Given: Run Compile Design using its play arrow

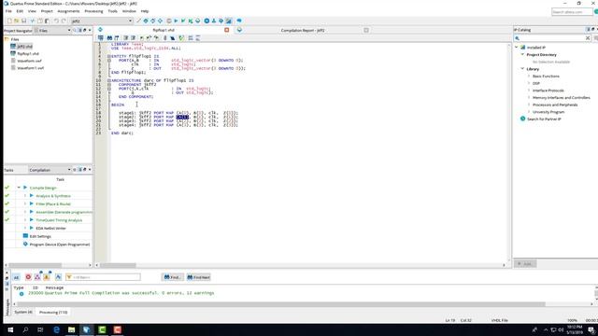Looking at the screenshot, I should [x=25, y=188].
